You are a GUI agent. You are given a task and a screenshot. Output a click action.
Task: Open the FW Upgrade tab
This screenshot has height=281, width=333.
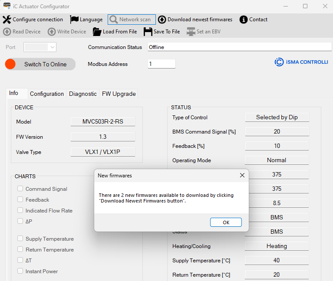[119, 94]
